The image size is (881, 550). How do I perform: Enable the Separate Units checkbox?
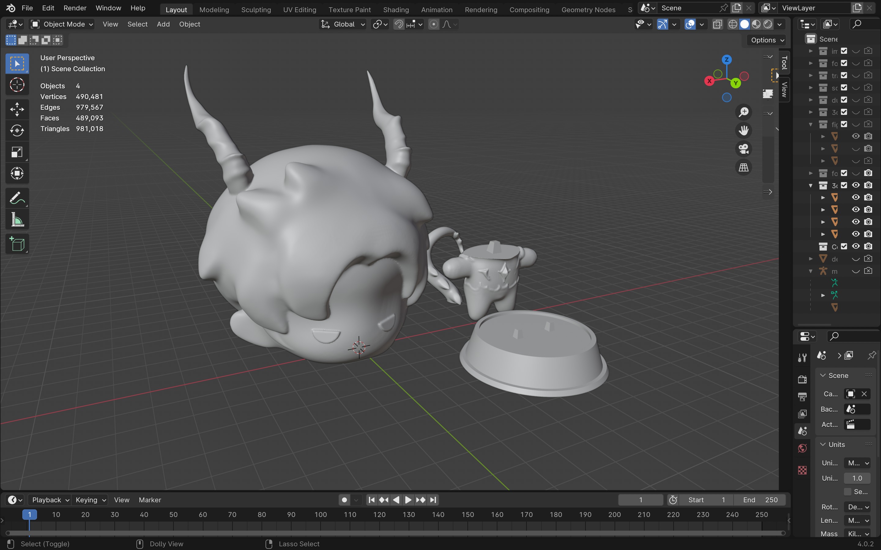tap(848, 492)
